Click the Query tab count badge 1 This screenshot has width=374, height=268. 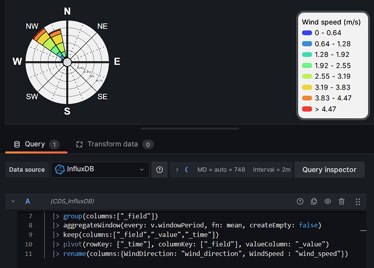click(x=54, y=144)
